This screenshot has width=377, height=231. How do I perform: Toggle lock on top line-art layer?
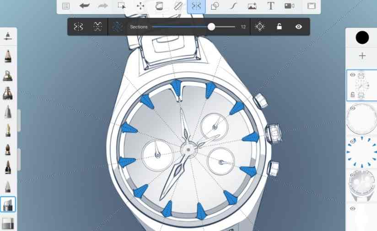click(352, 94)
